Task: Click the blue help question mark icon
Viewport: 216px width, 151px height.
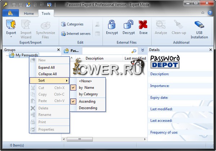Action: click(210, 13)
